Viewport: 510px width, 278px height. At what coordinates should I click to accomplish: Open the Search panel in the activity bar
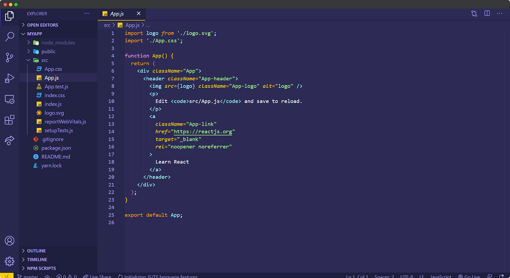point(9,35)
